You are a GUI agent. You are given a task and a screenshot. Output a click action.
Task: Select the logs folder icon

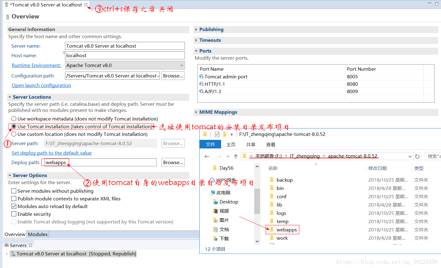272,213
